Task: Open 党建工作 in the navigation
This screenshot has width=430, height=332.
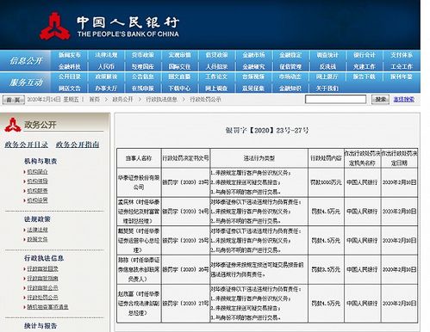Action: click(x=365, y=66)
